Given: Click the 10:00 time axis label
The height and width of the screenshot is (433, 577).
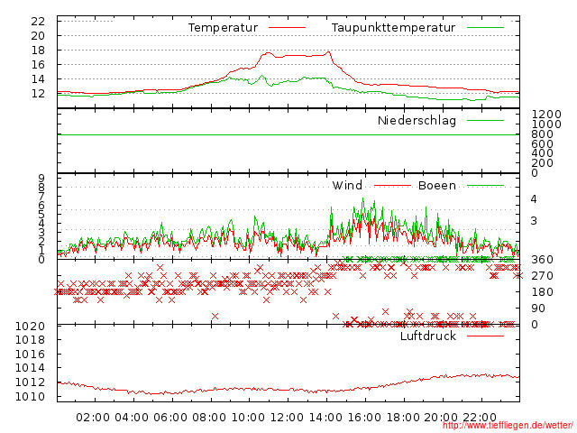Looking at the screenshot, I should tap(248, 418).
